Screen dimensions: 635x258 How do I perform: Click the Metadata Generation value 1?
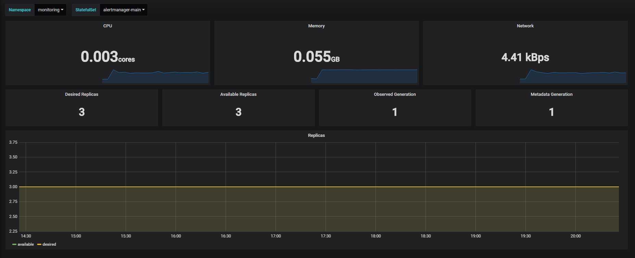[x=551, y=112]
